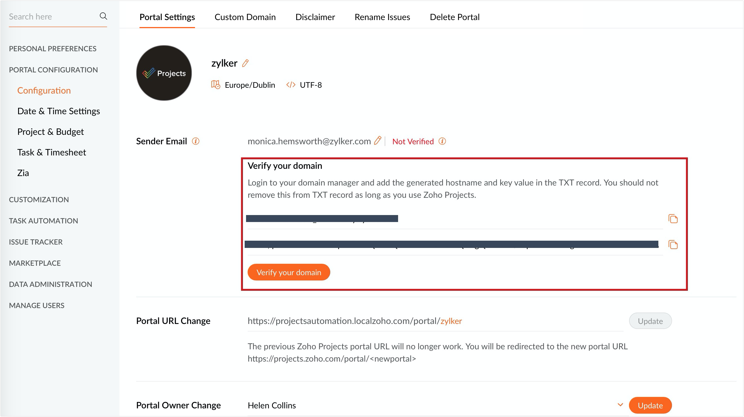Expand TASK AUTOMATION sidebar section
This screenshot has width=744, height=417.
(43, 221)
